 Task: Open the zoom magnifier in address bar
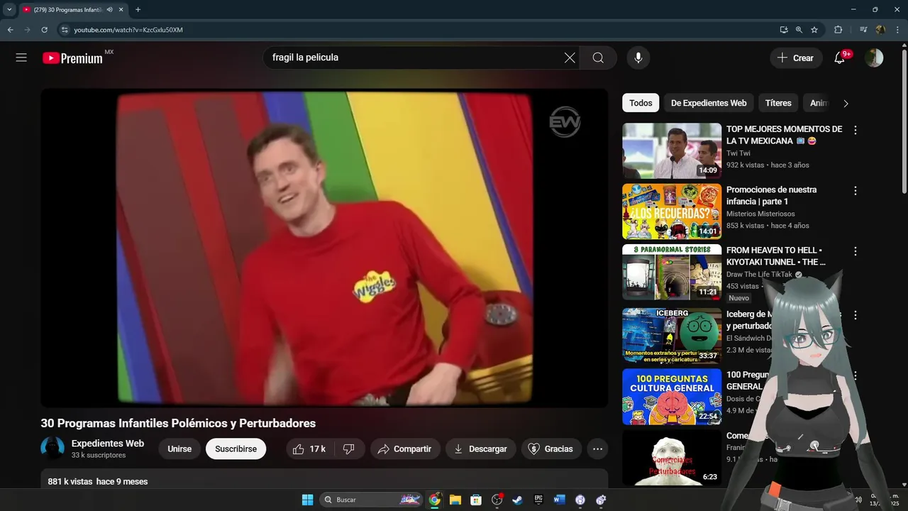(x=799, y=30)
